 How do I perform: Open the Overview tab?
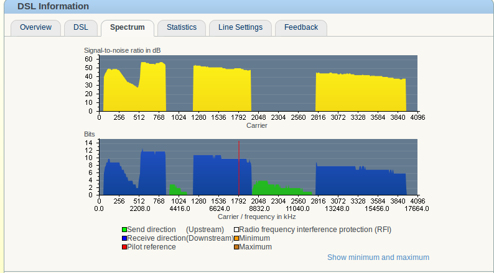click(x=35, y=28)
